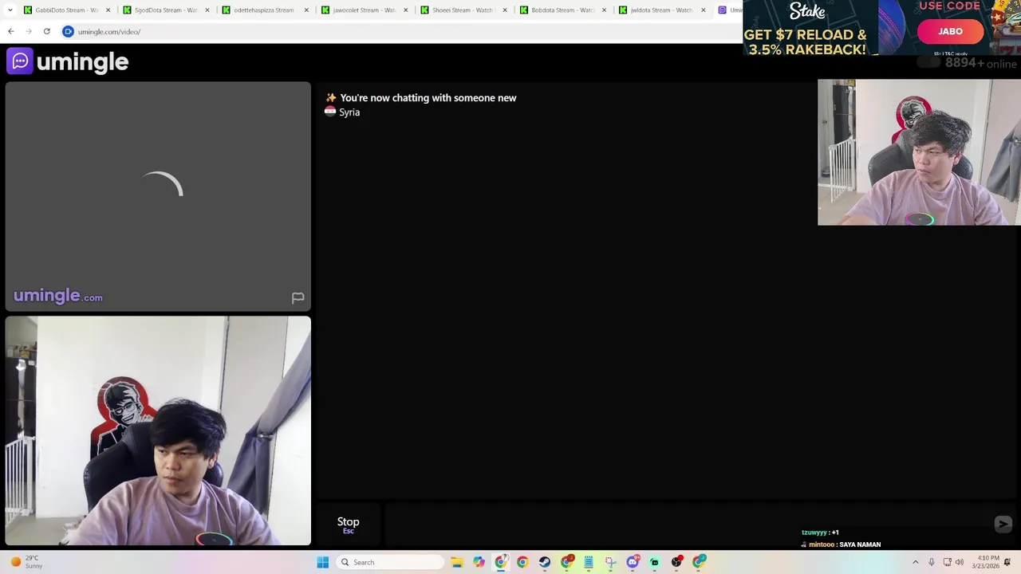Close the Shoeei Stream tab

click(x=504, y=10)
